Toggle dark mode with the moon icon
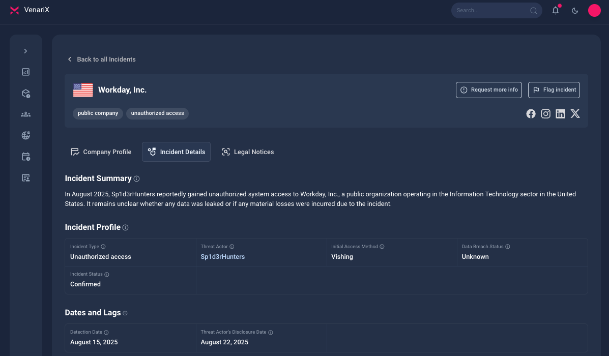This screenshot has width=609, height=356. coord(575,11)
